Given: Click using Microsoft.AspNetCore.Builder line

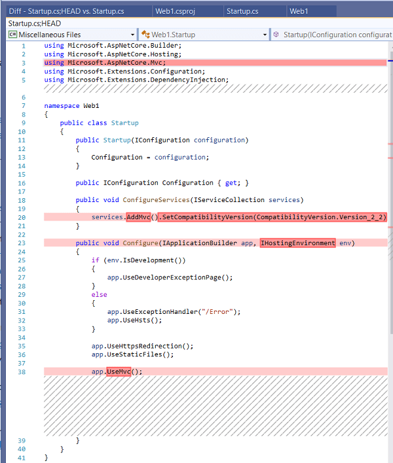Looking at the screenshot, I should coord(113,46).
